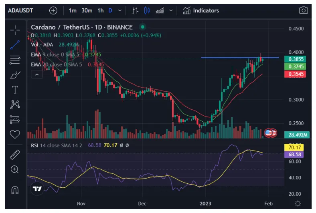The height and width of the screenshot is (213, 316).
Task: Toggle Magnet mode
Action: pos(15,190)
